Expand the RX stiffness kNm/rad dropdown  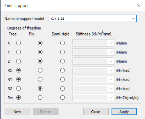coord(111,70)
